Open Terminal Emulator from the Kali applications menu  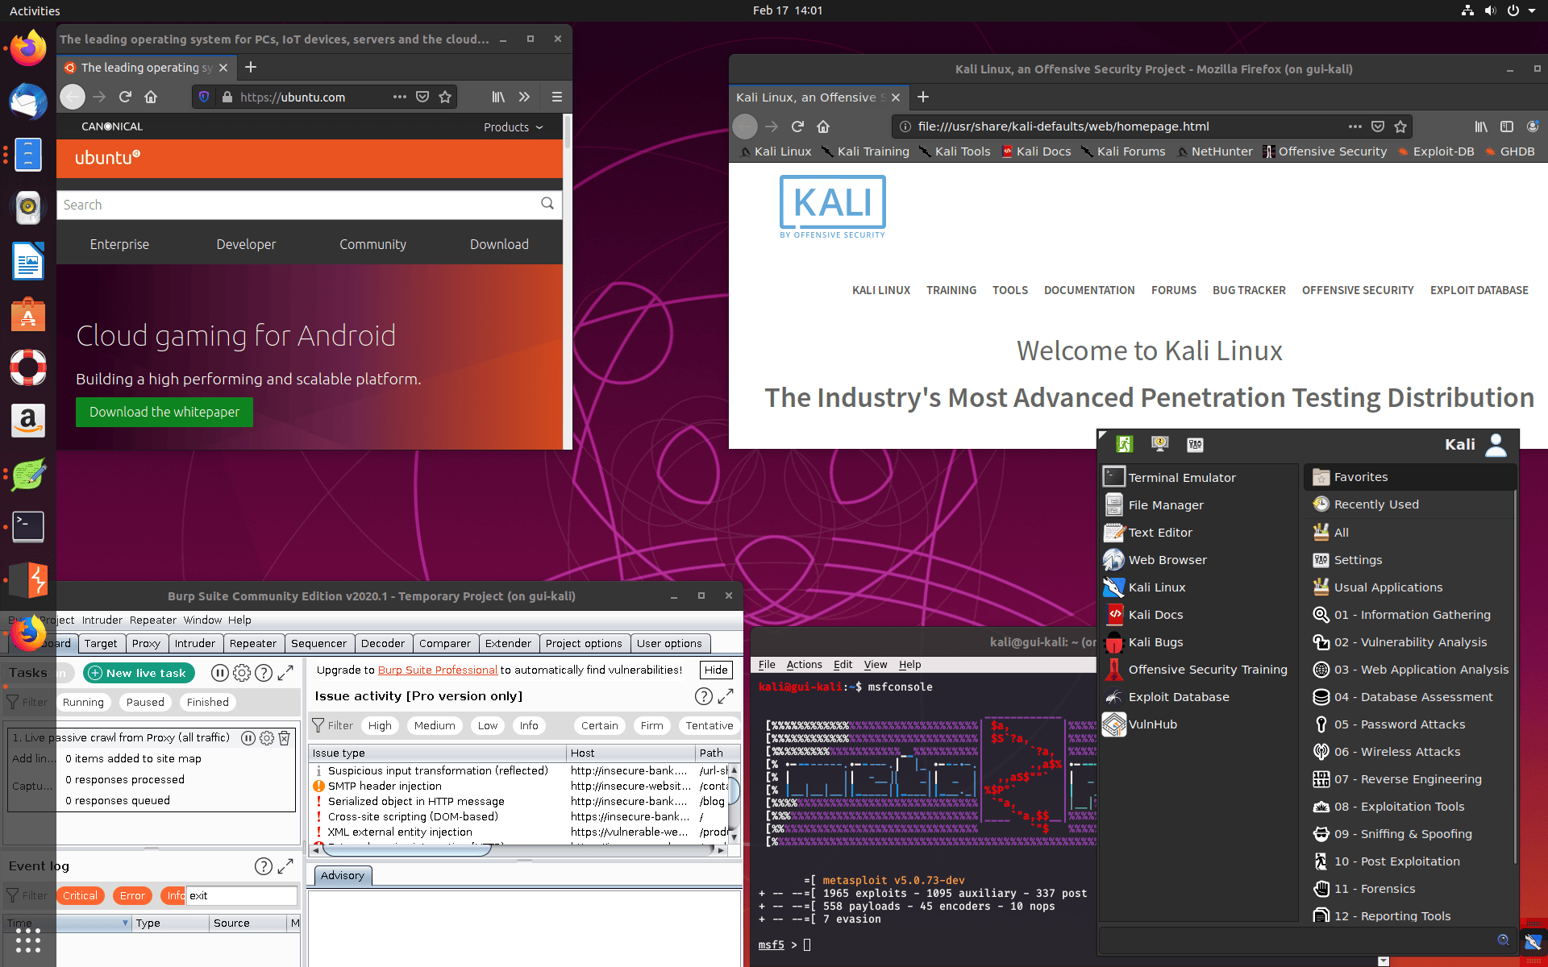click(x=1181, y=477)
